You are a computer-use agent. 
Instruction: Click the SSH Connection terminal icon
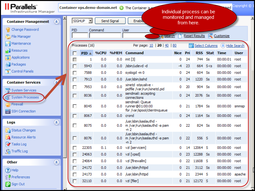pyautogui.click(x=8, y=111)
